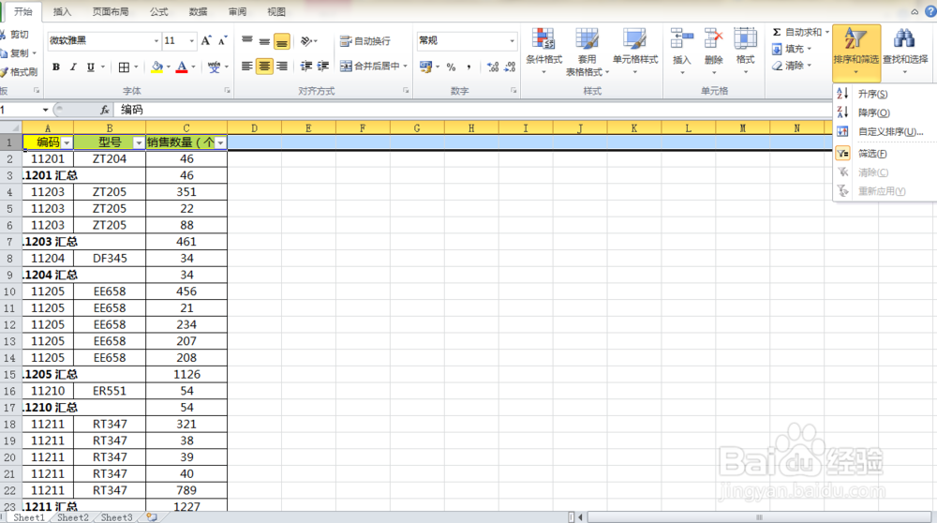Open the number format dropdown 常规

513,40
